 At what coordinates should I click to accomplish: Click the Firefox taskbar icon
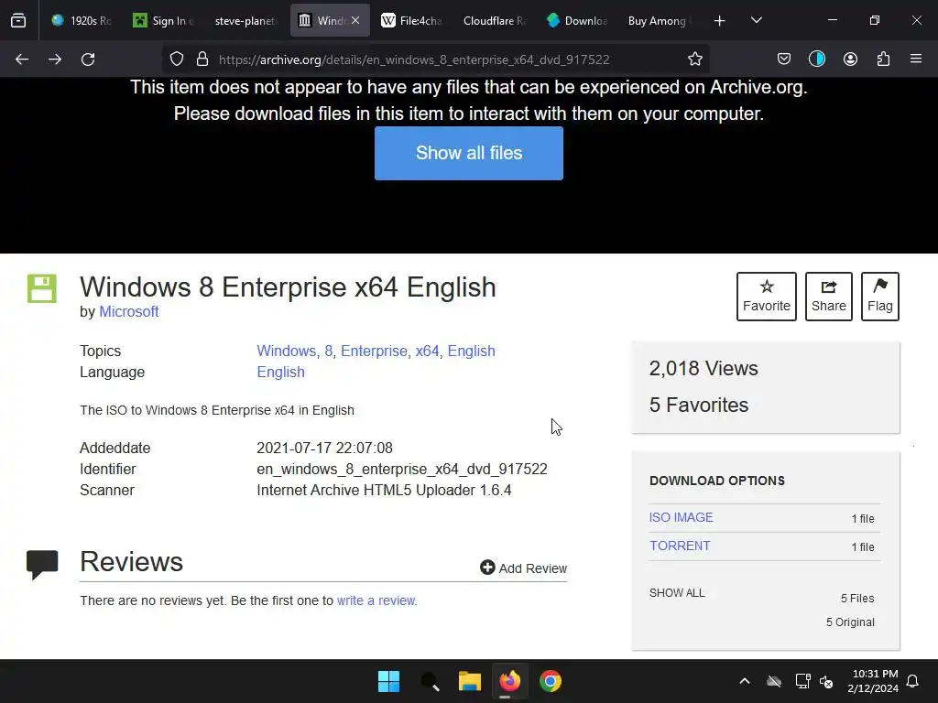(x=509, y=681)
